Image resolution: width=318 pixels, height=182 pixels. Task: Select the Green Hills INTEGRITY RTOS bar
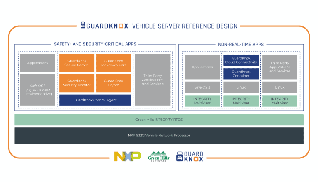click(159, 120)
